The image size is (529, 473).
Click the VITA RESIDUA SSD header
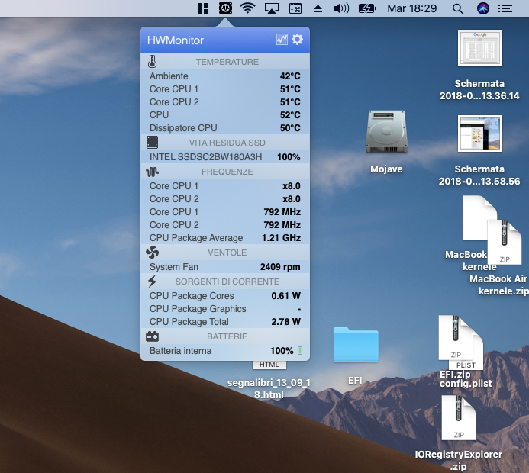tap(225, 143)
